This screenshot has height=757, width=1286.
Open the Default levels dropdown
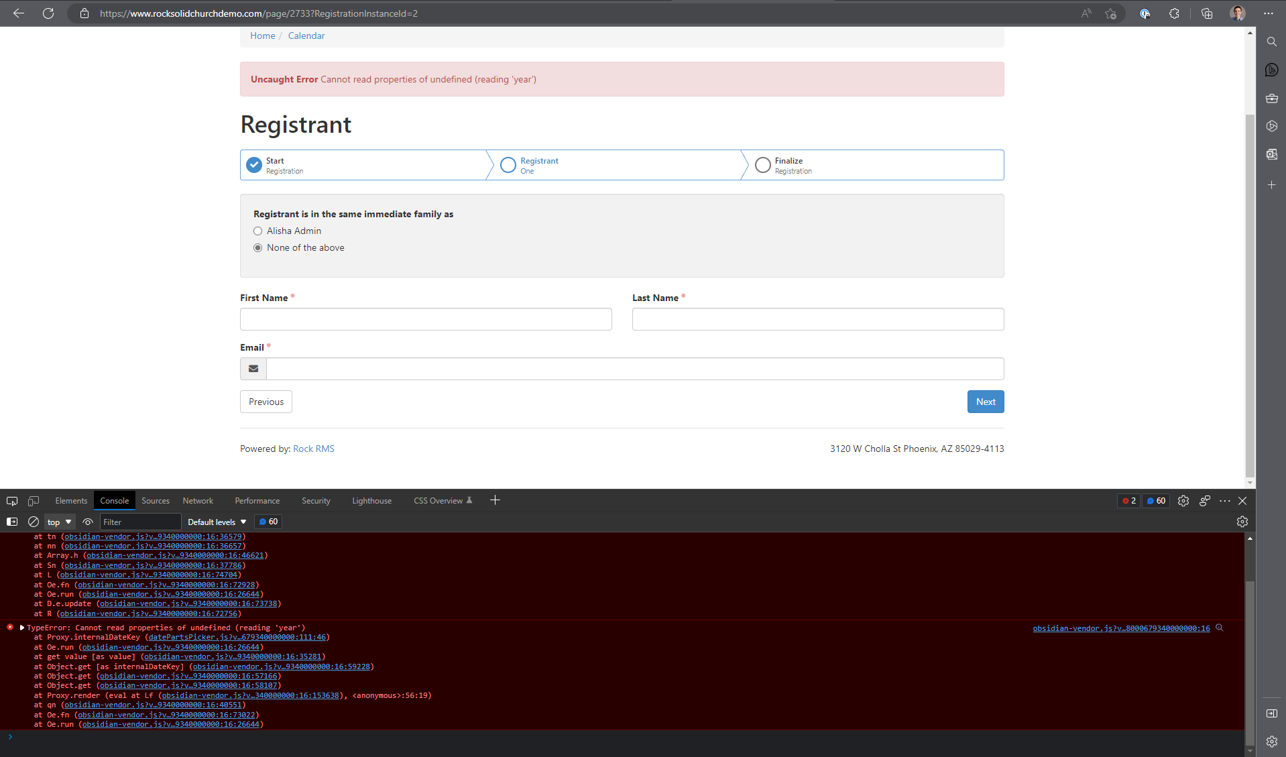pyautogui.click(x=217, y=522)
